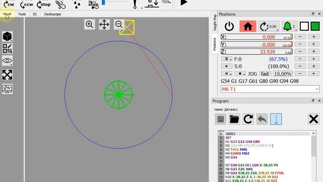Open the feed list dropdown beside F:0

[227, 59]
